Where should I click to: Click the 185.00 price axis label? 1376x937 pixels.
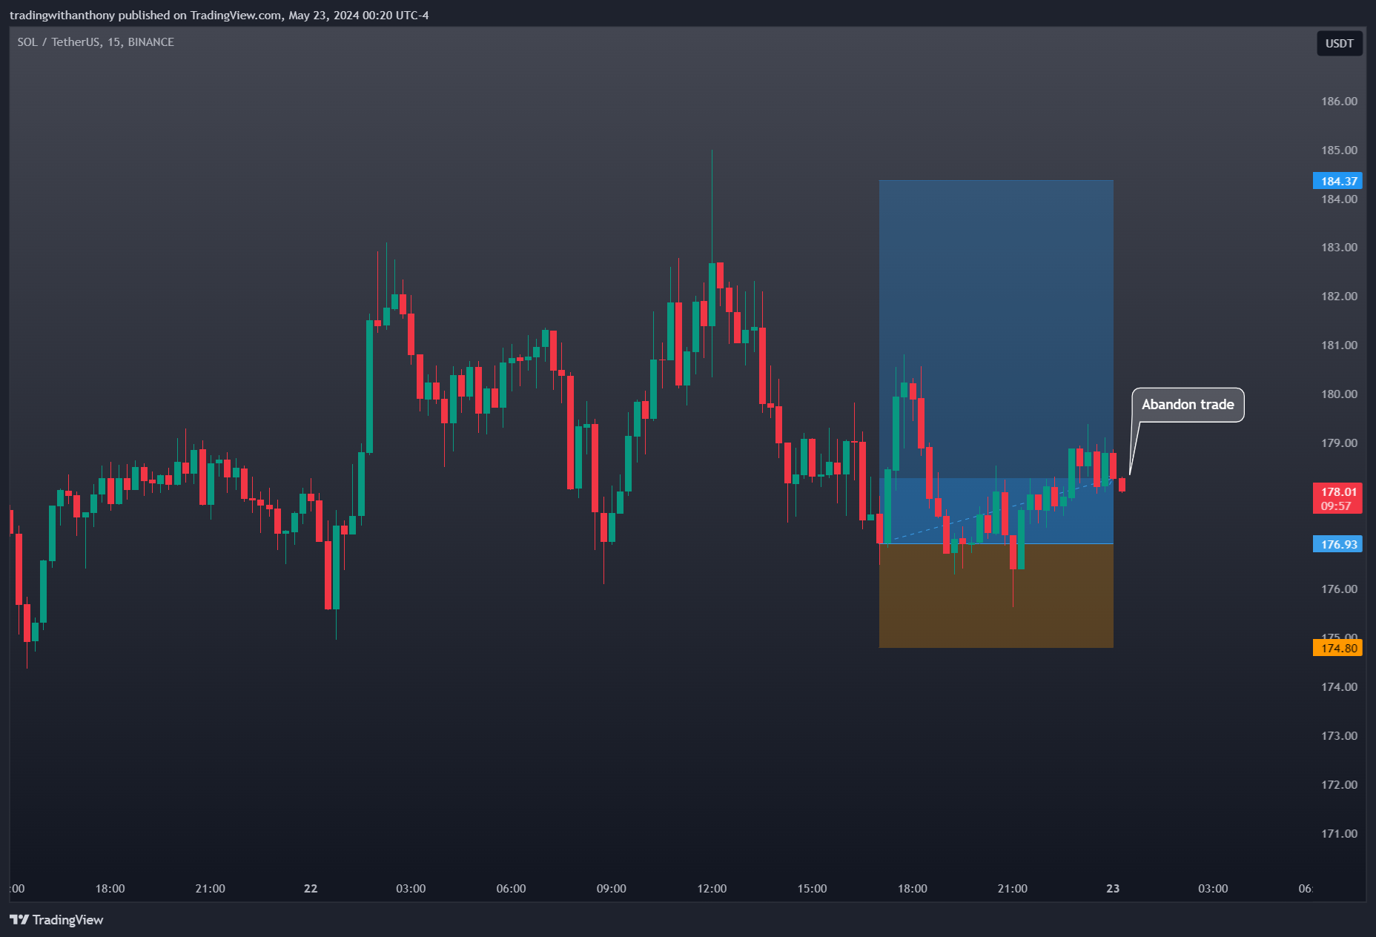[x=1339, y=150]
